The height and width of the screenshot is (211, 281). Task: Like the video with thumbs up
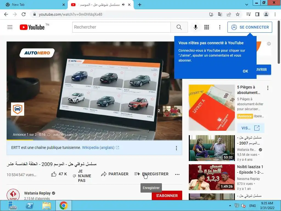click(x=59, y=174)
